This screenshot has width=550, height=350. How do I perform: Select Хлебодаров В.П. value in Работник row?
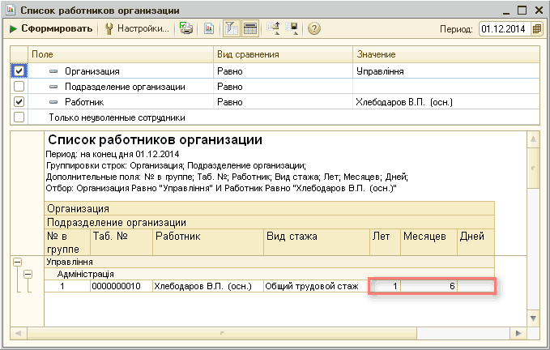tap(403, 102)
